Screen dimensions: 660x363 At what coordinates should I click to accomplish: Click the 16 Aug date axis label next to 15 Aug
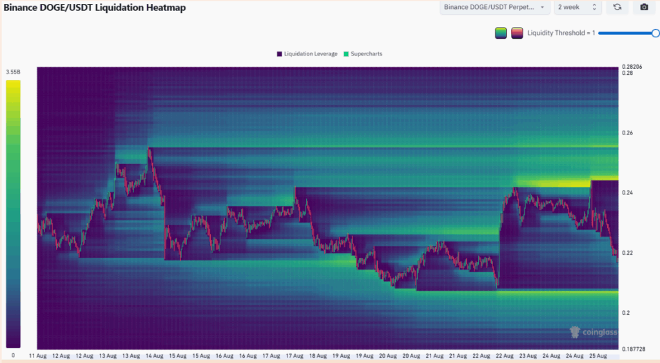(x=224, y=356)
